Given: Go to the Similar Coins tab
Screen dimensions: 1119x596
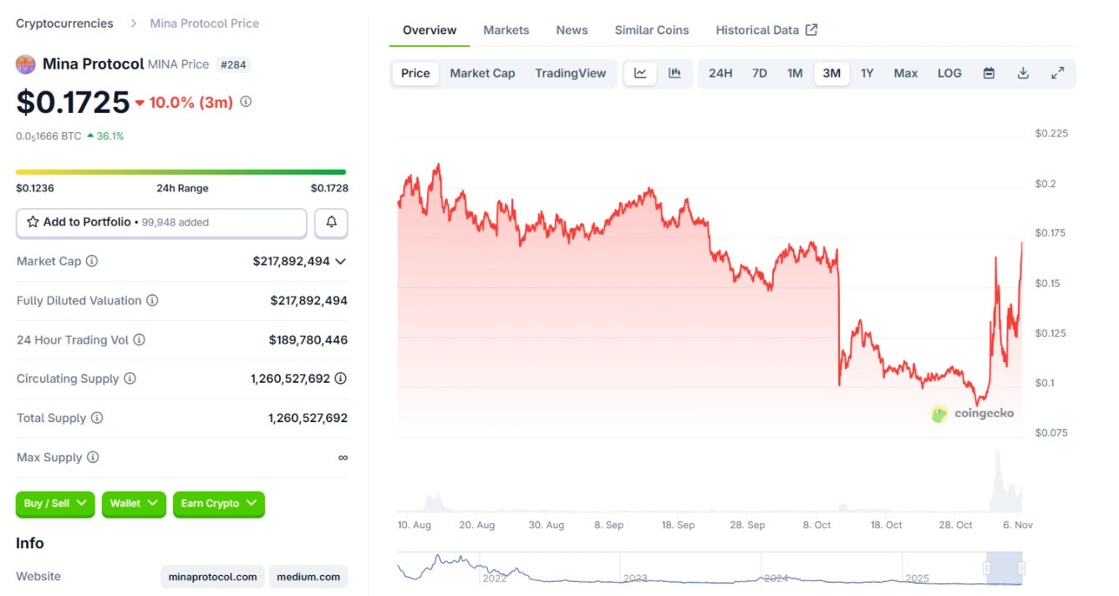Looking at the screenshot, I should (652, 30).
